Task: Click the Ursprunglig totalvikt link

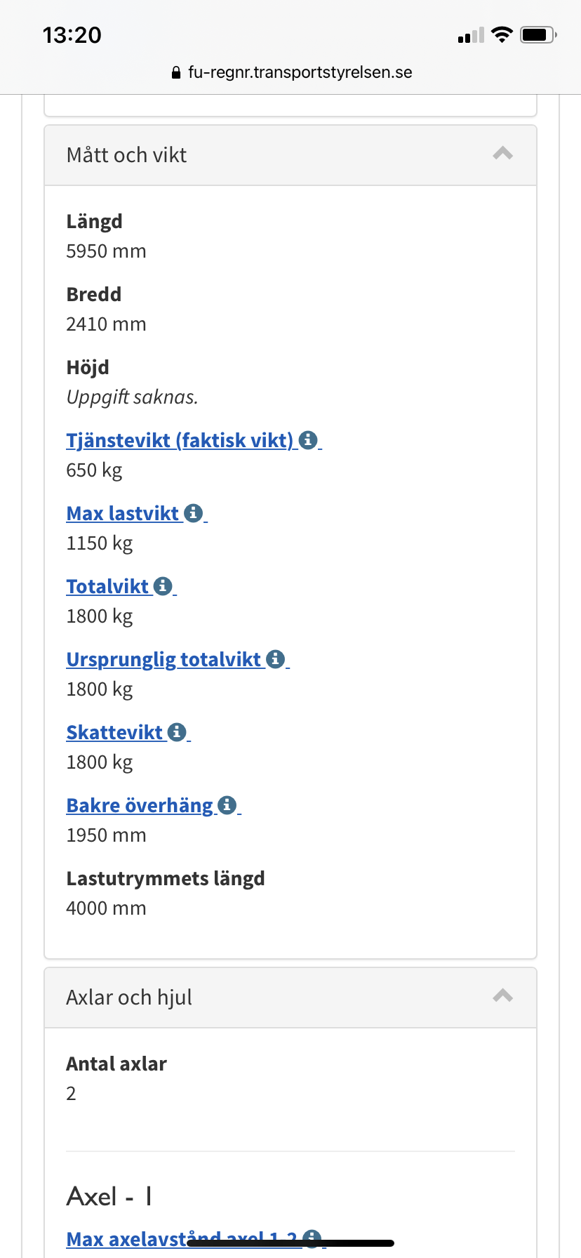Action: tap(163, 659)
